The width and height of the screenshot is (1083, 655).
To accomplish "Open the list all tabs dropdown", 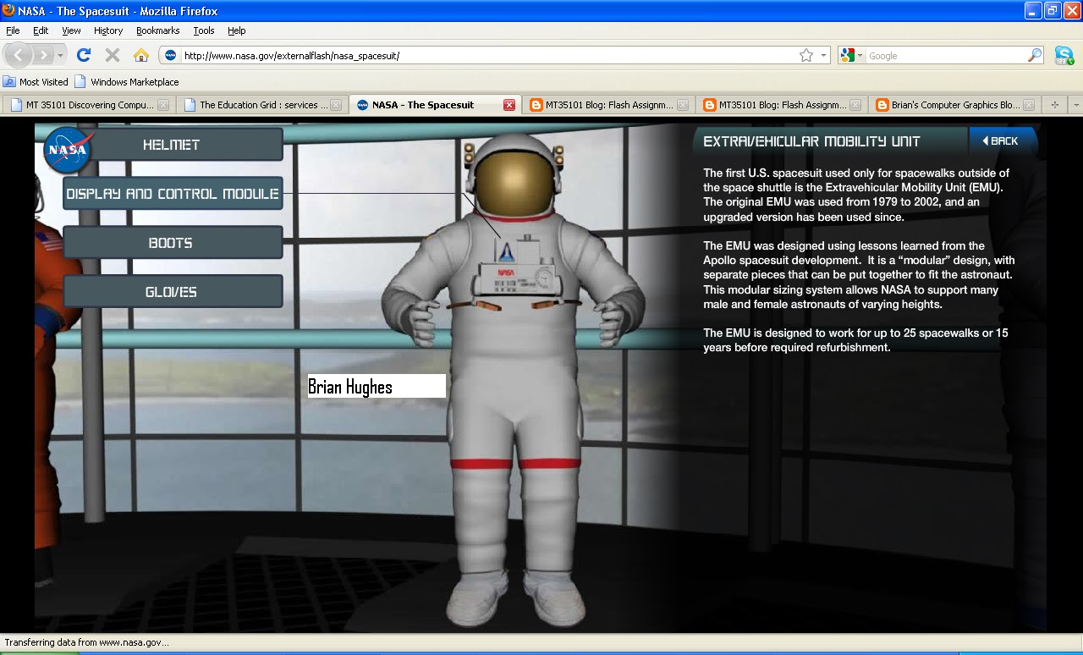I will point(1075,105).
